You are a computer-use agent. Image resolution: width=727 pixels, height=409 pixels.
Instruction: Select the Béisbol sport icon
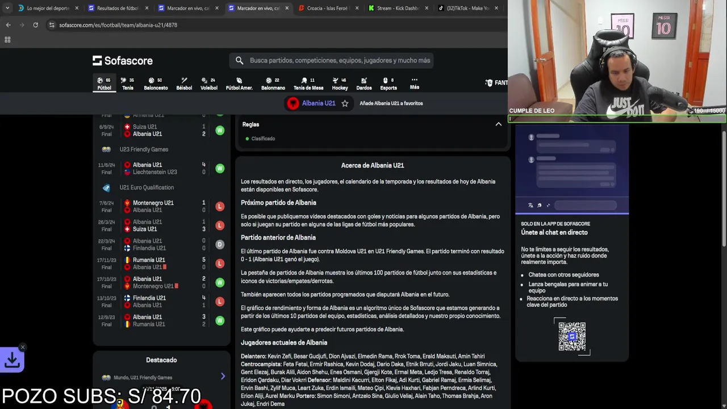184,84
